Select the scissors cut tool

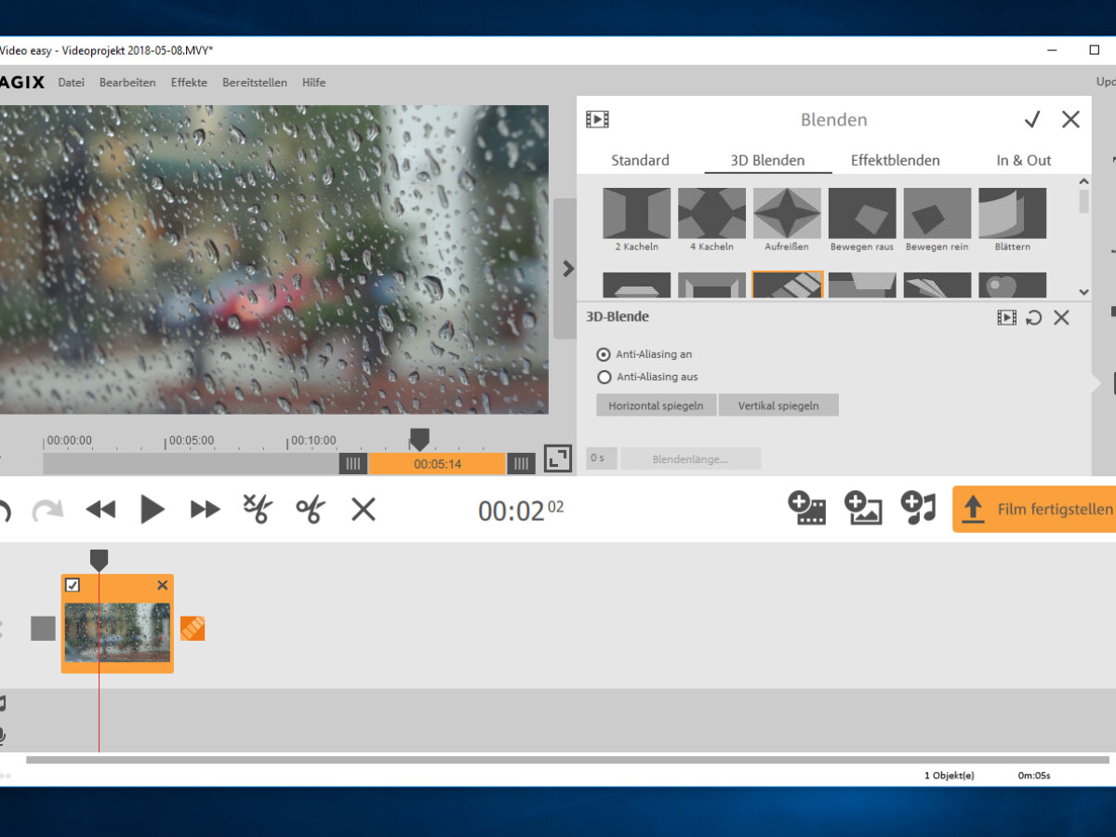[311, 509]
